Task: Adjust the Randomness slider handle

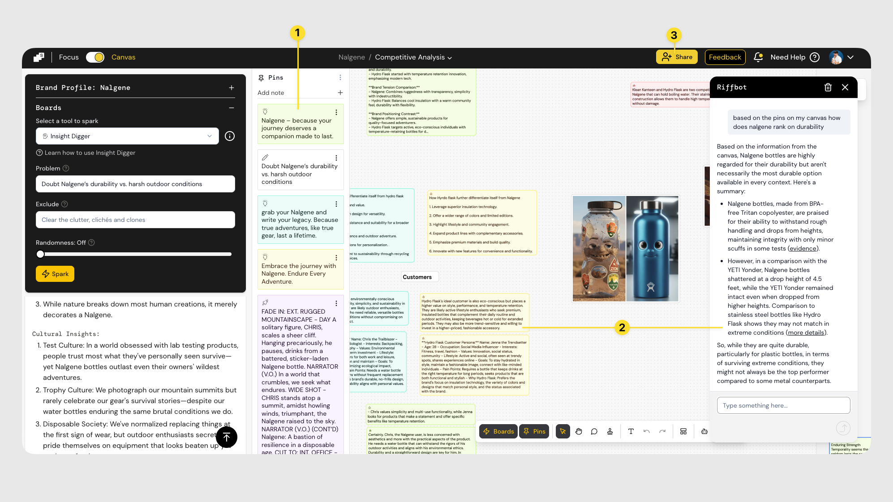Action: [x=40, y=254]
